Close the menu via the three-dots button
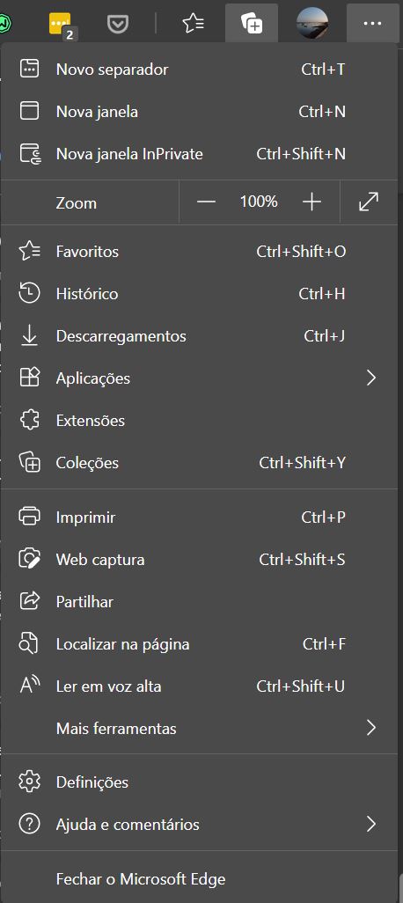The width and height of the screenshot is (403, 903). pos(372,24)
